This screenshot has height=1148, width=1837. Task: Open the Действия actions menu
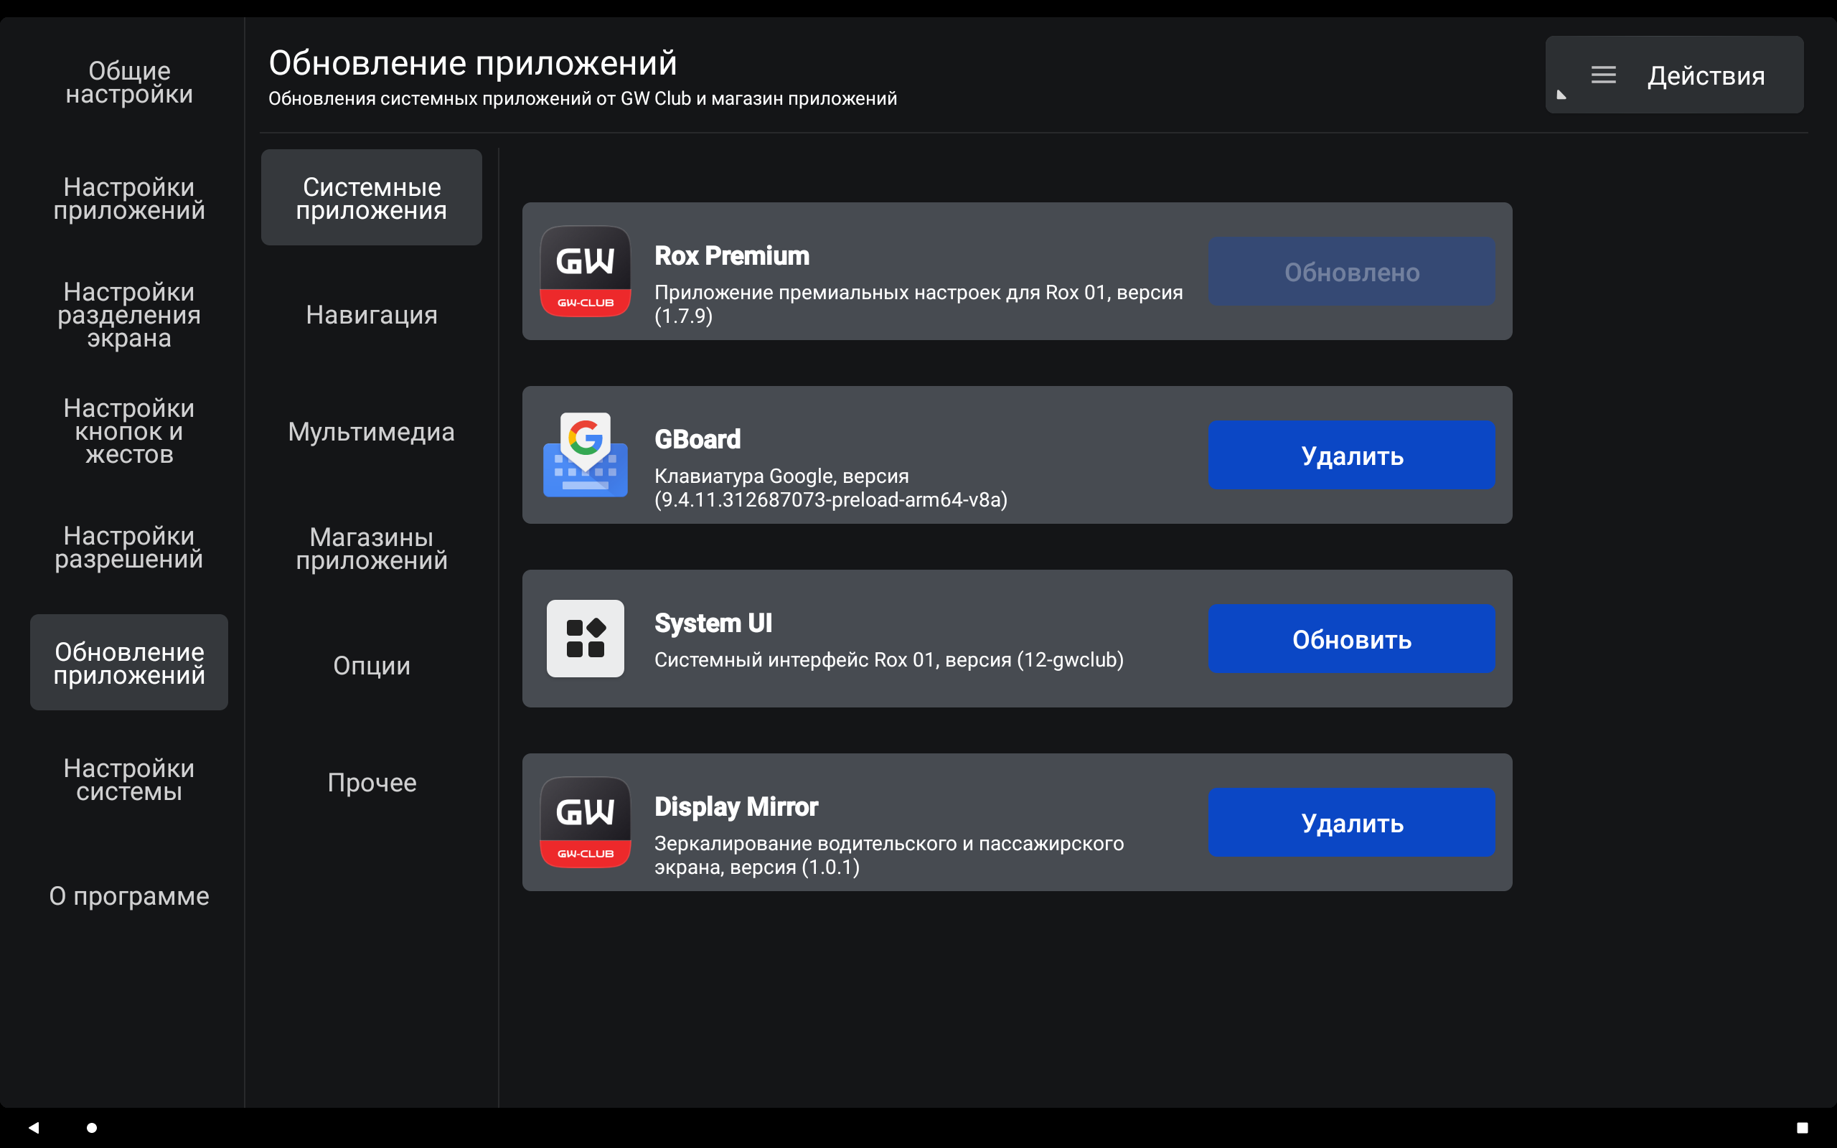1706,75
